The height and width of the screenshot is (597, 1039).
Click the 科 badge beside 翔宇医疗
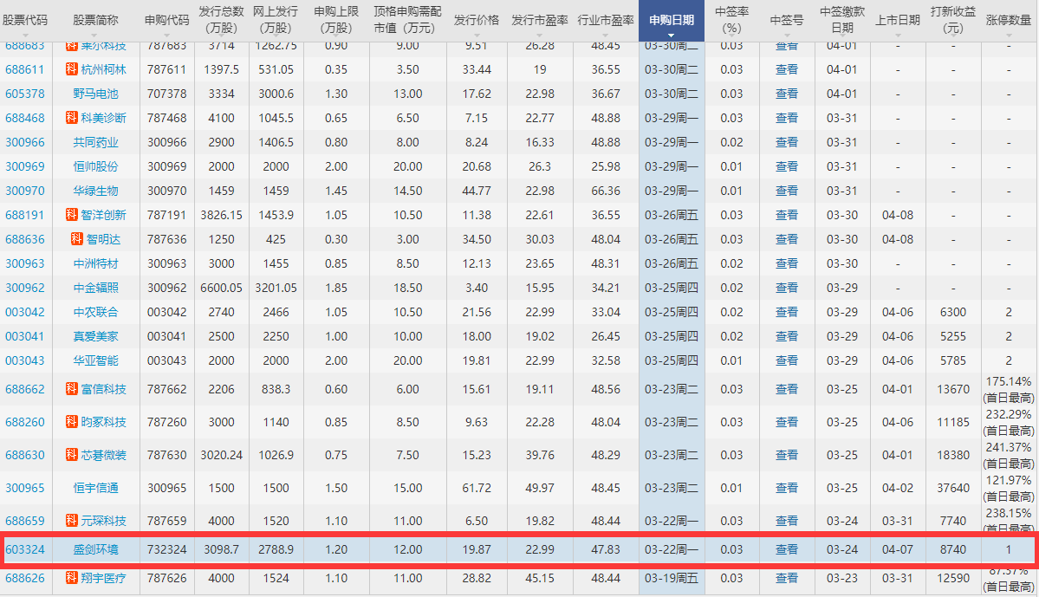coord(72,577)
